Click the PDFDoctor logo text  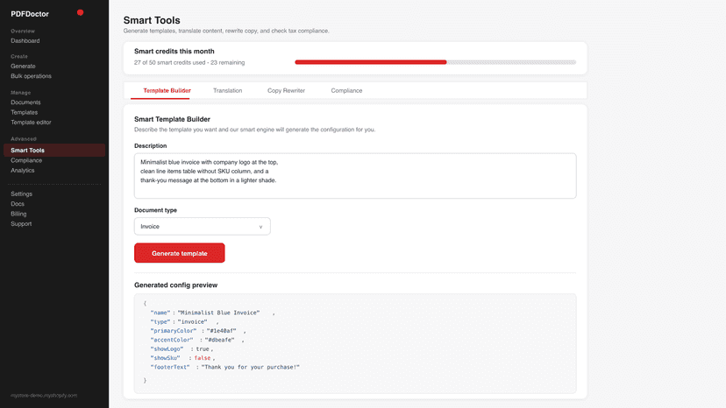pos(30,14)
